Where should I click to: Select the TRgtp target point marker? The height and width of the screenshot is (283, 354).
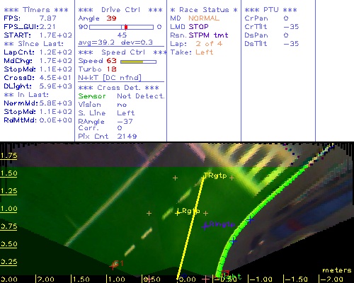(205, 175)
